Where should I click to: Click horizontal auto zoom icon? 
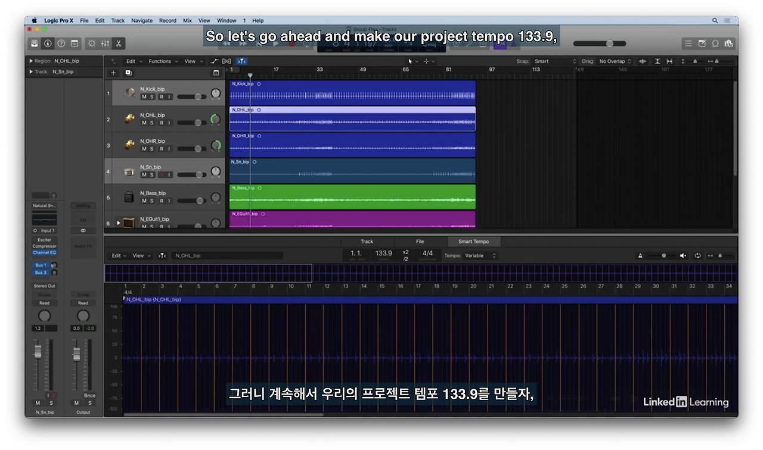point(669,61)
